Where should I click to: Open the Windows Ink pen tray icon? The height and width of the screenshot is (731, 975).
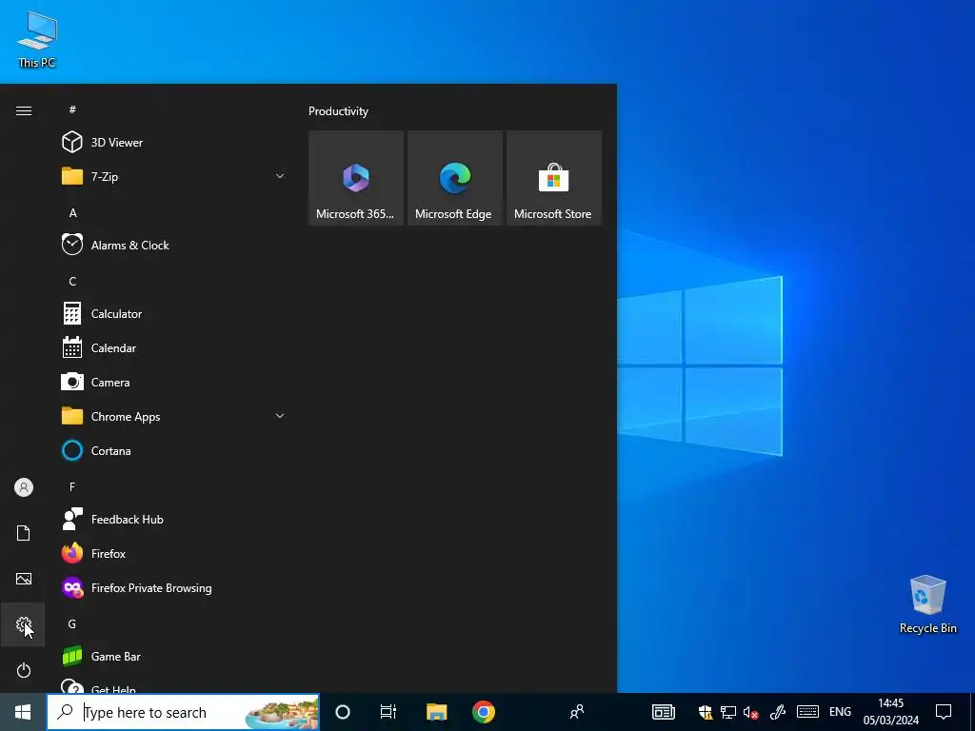[777, 712]
